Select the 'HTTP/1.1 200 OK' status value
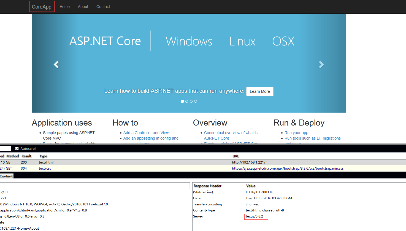Image resolution: width=406 pixels, height=231 pixels. tap(259, 192)
